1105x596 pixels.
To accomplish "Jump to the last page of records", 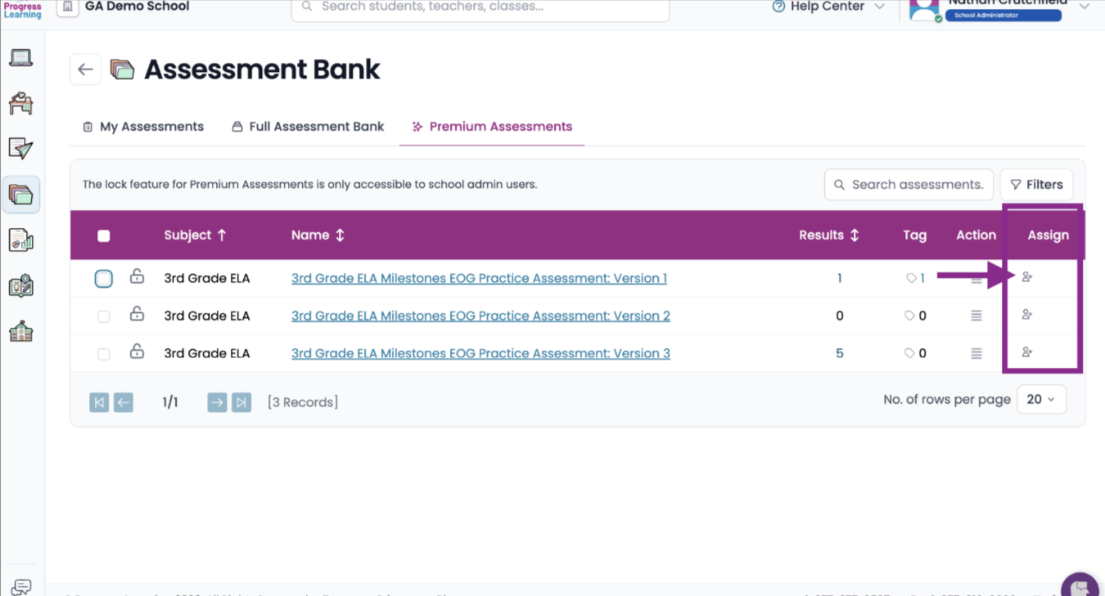I will click(x=241, y=402).
